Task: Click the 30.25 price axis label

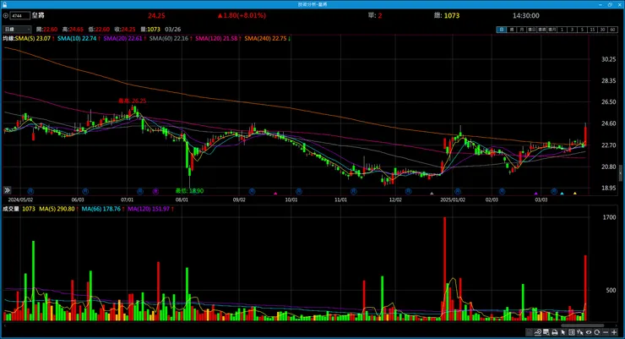Action: pyautogui.click(x=609, y=59)
